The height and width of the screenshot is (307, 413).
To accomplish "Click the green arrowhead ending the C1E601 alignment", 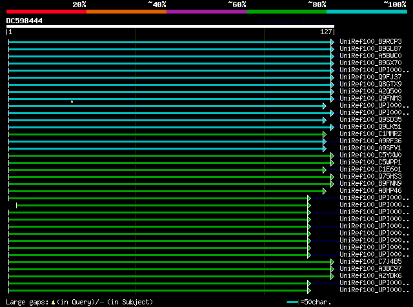I will [325, 170].
